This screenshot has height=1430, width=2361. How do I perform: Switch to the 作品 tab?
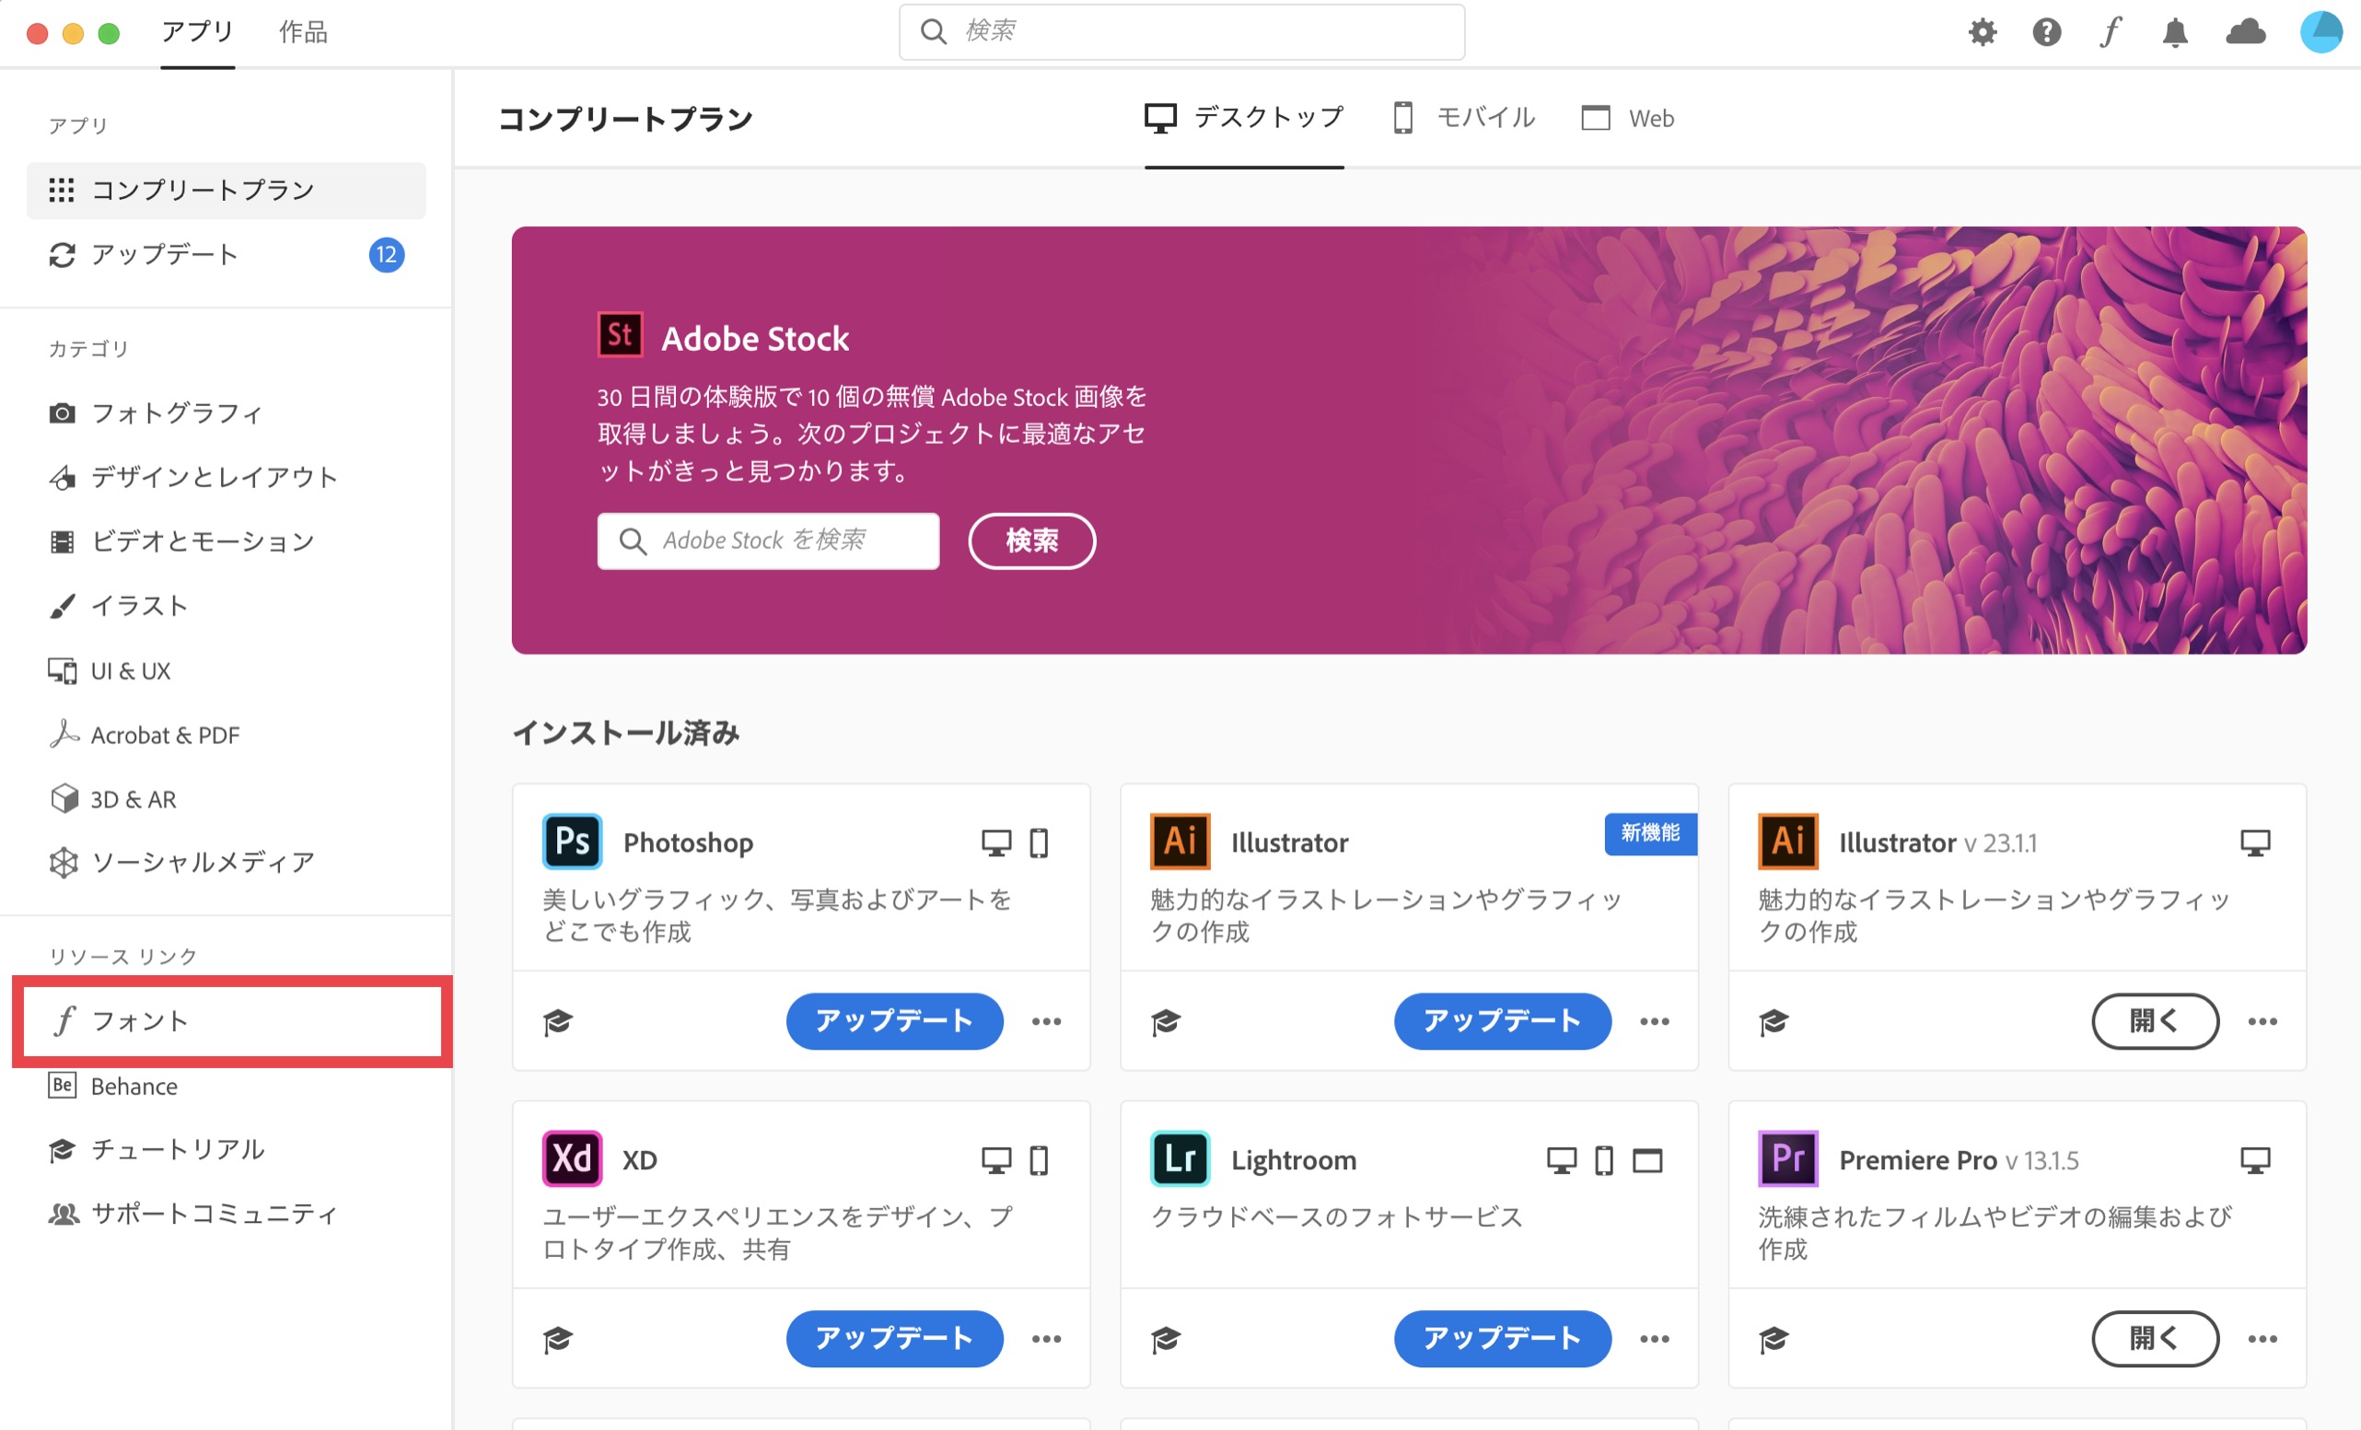click(303, 32)
